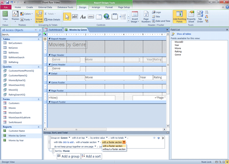This screenshot has width=229, height=164.
Task: Click the 'Show all tables' link
Action: coord(184,34)
